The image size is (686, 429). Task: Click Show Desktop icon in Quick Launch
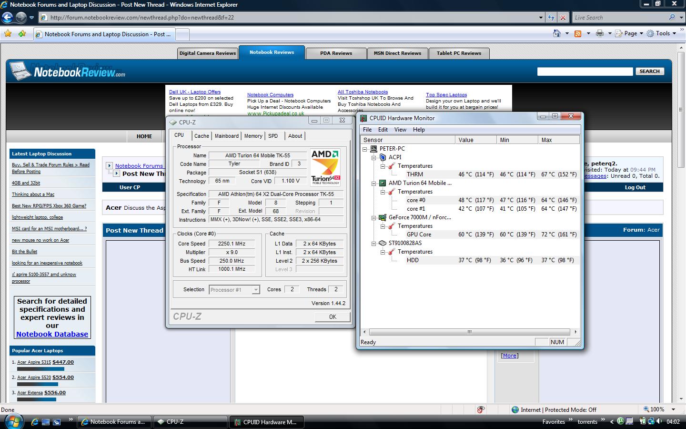pyautogui.click(x=46, y=422)
